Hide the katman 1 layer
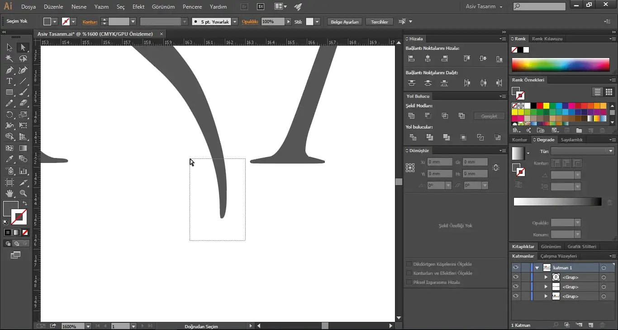The width and height of the screenshot is (618, 330). [515, 268]
